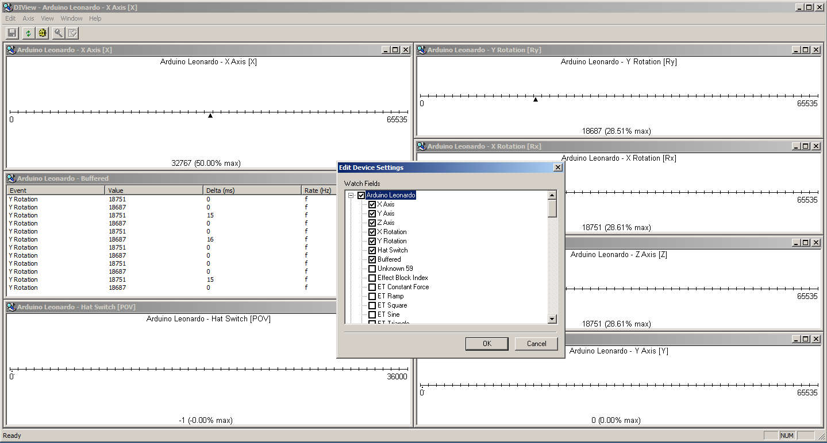Viewport: 827px width, 443px height.
Task: Uncheck the Buffered checkbox
Action: (x=372, y=259)
